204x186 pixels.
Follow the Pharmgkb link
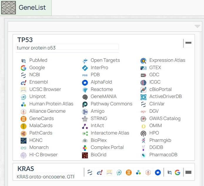tap(160, 140)
